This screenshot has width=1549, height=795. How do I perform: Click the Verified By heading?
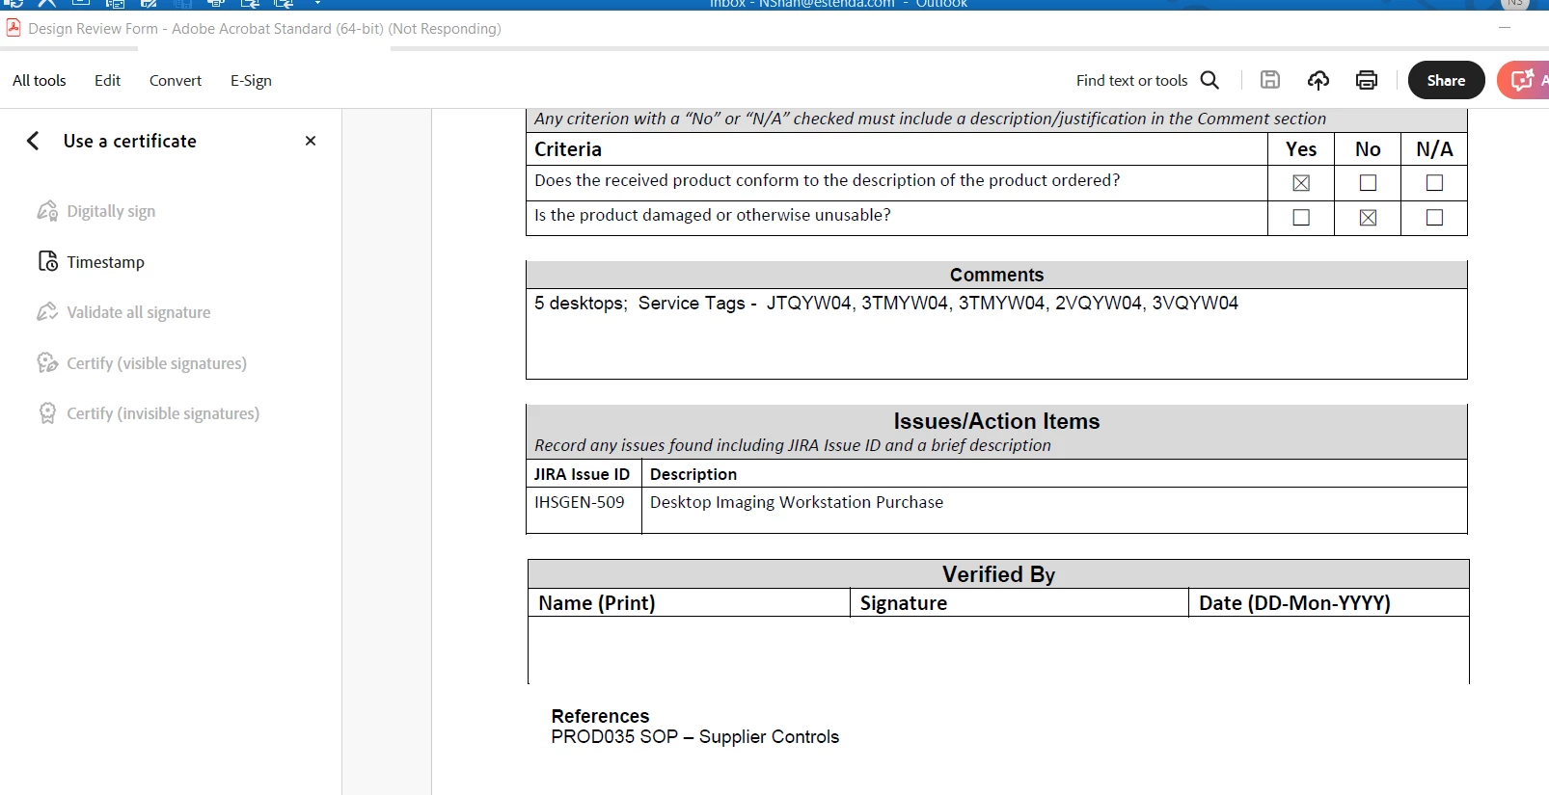click(x=998, y=574)
